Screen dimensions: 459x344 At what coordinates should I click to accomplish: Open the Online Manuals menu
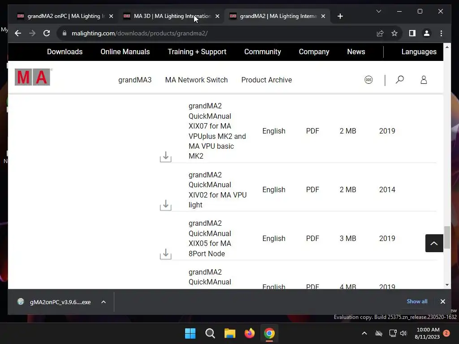tap(125, 52)
